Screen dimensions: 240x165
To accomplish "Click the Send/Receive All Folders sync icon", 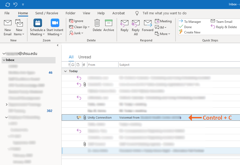I will [8, 4].
